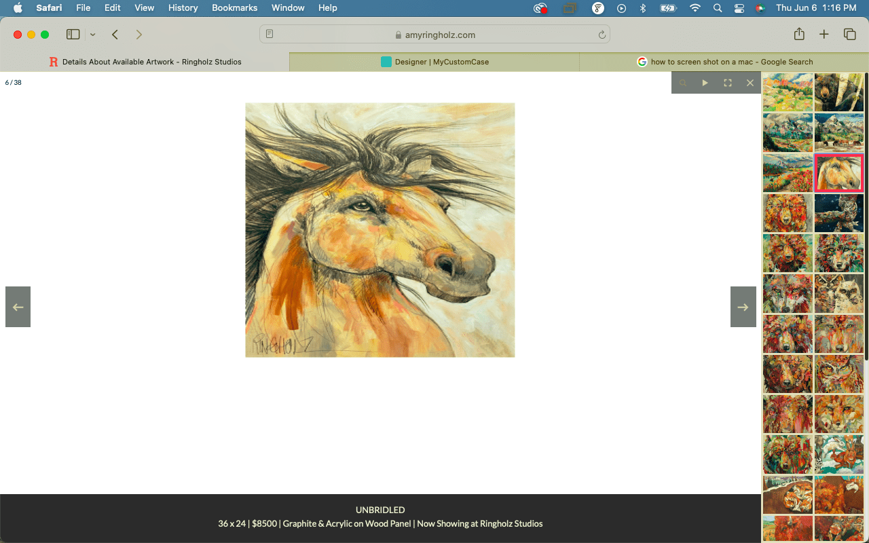
Task: Open the Edit menu
Action: pos(113,8)
